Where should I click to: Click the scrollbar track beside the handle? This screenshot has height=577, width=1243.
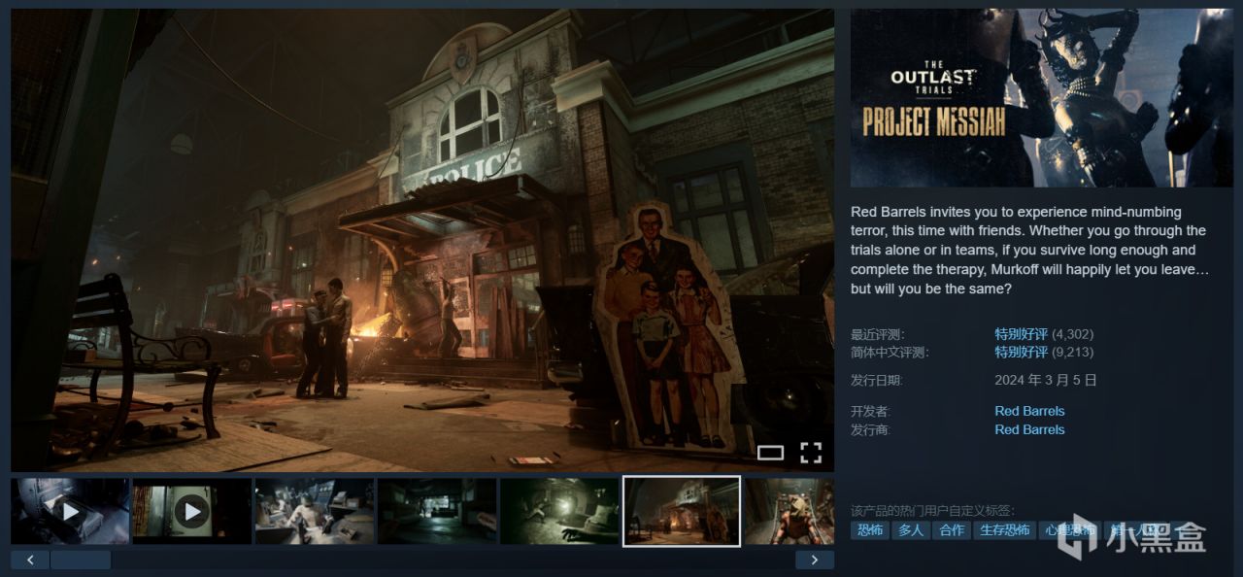point(453,560)
